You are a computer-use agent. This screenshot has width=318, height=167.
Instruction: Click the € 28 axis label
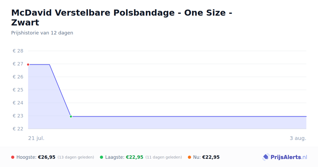(x=18, y=51)
